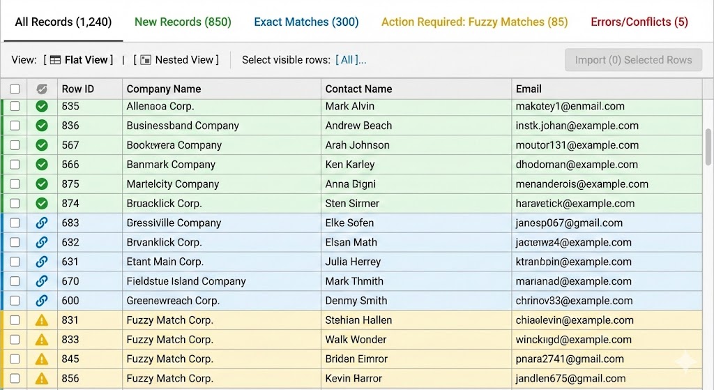Click Import Selected Rows button
The height and width of the screenshot is (390, 714).
coord(633,60)
